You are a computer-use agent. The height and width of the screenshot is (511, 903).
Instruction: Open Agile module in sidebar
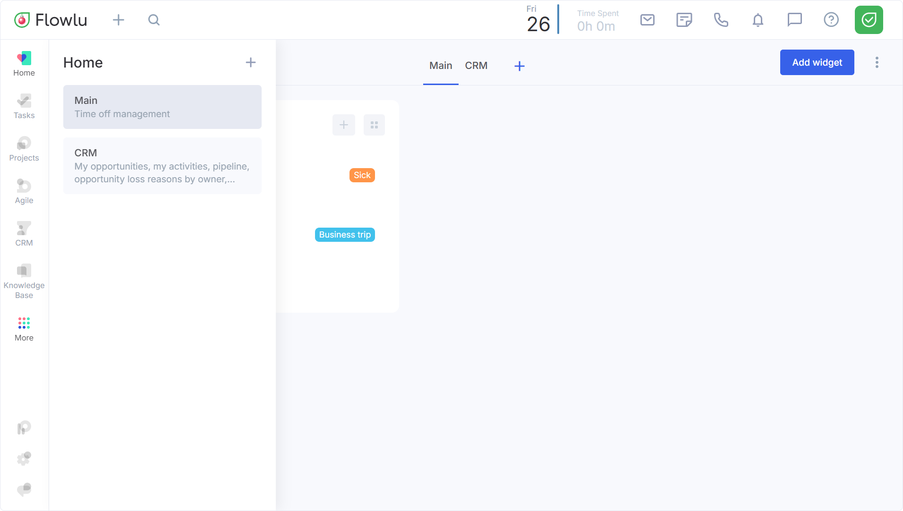[24, 191]
